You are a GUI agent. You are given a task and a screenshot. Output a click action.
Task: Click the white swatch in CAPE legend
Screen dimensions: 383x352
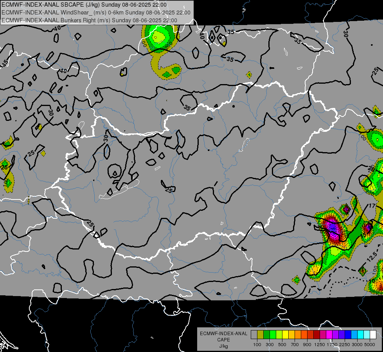tap(373, 334)
